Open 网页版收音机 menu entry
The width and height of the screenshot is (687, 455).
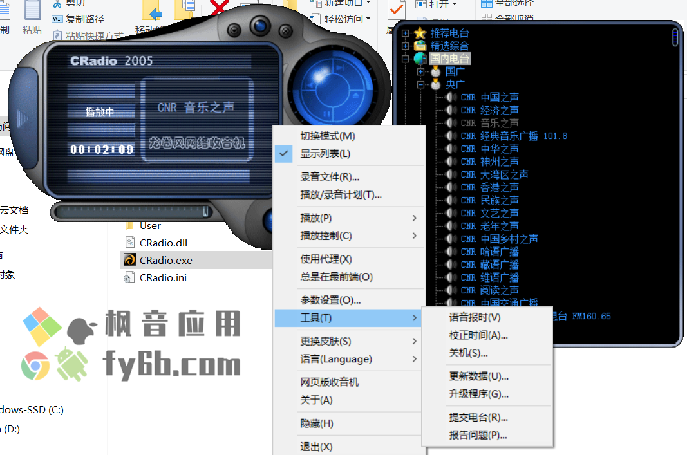coord(349,382)
